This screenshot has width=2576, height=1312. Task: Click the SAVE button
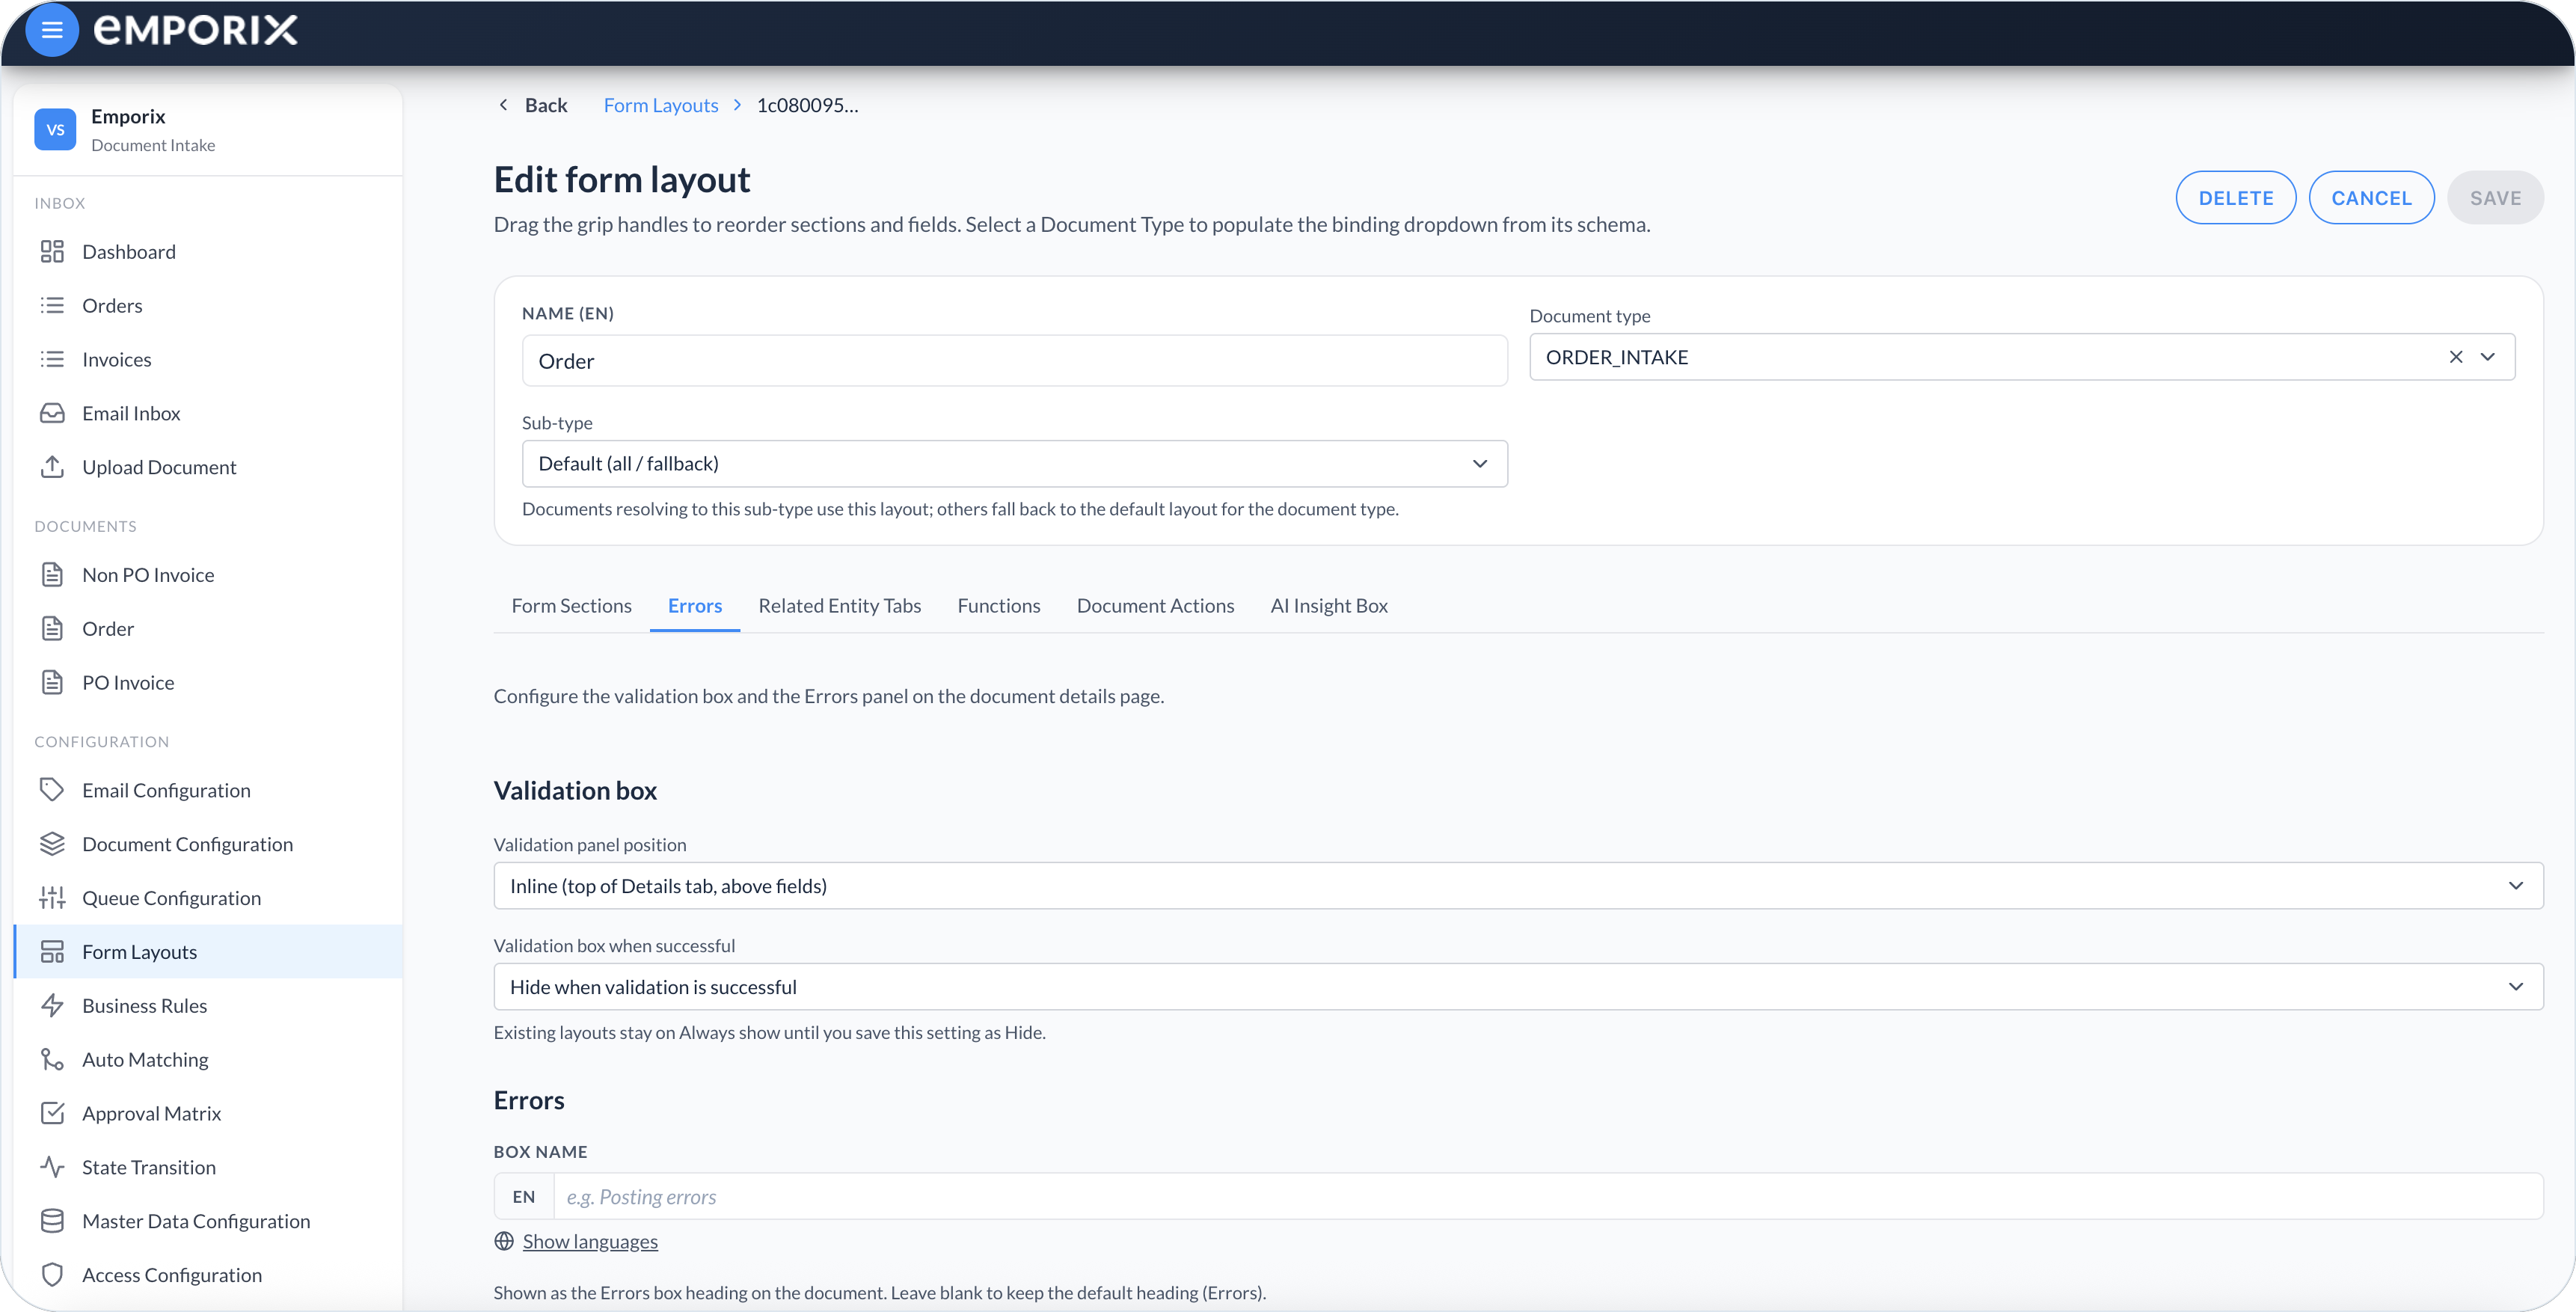click(x=2495, y=198)
